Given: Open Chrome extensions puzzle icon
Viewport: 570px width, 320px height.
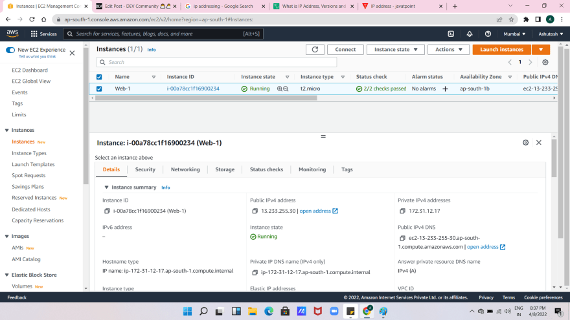Looking at the screenshot, I should click(526, 19).
